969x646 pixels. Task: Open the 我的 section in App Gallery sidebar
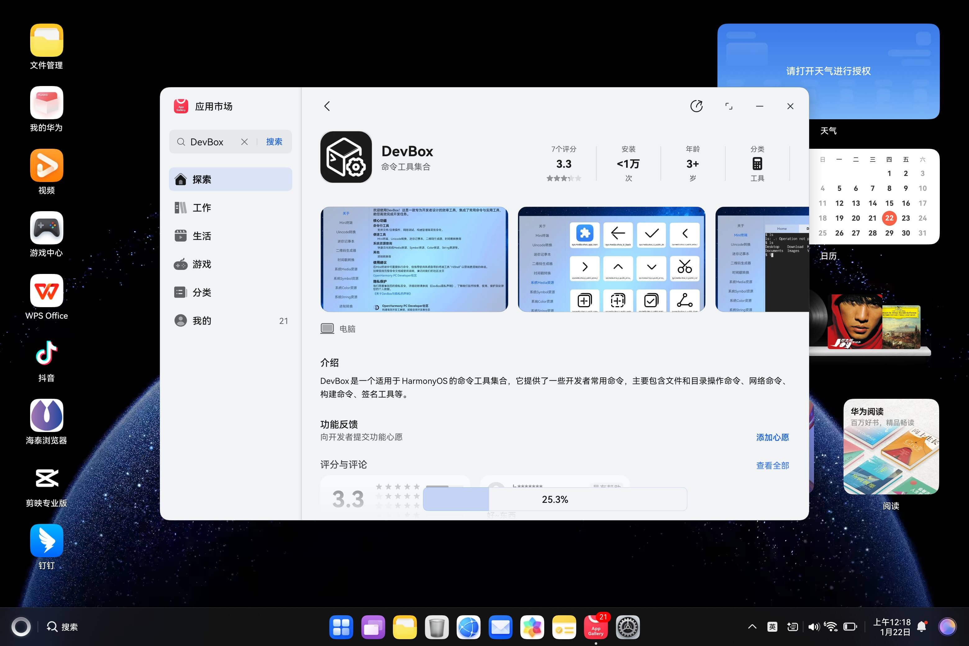click(x=202, y=321)
